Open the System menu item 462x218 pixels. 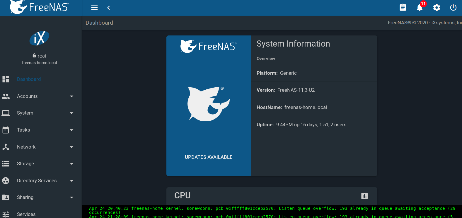25,113
